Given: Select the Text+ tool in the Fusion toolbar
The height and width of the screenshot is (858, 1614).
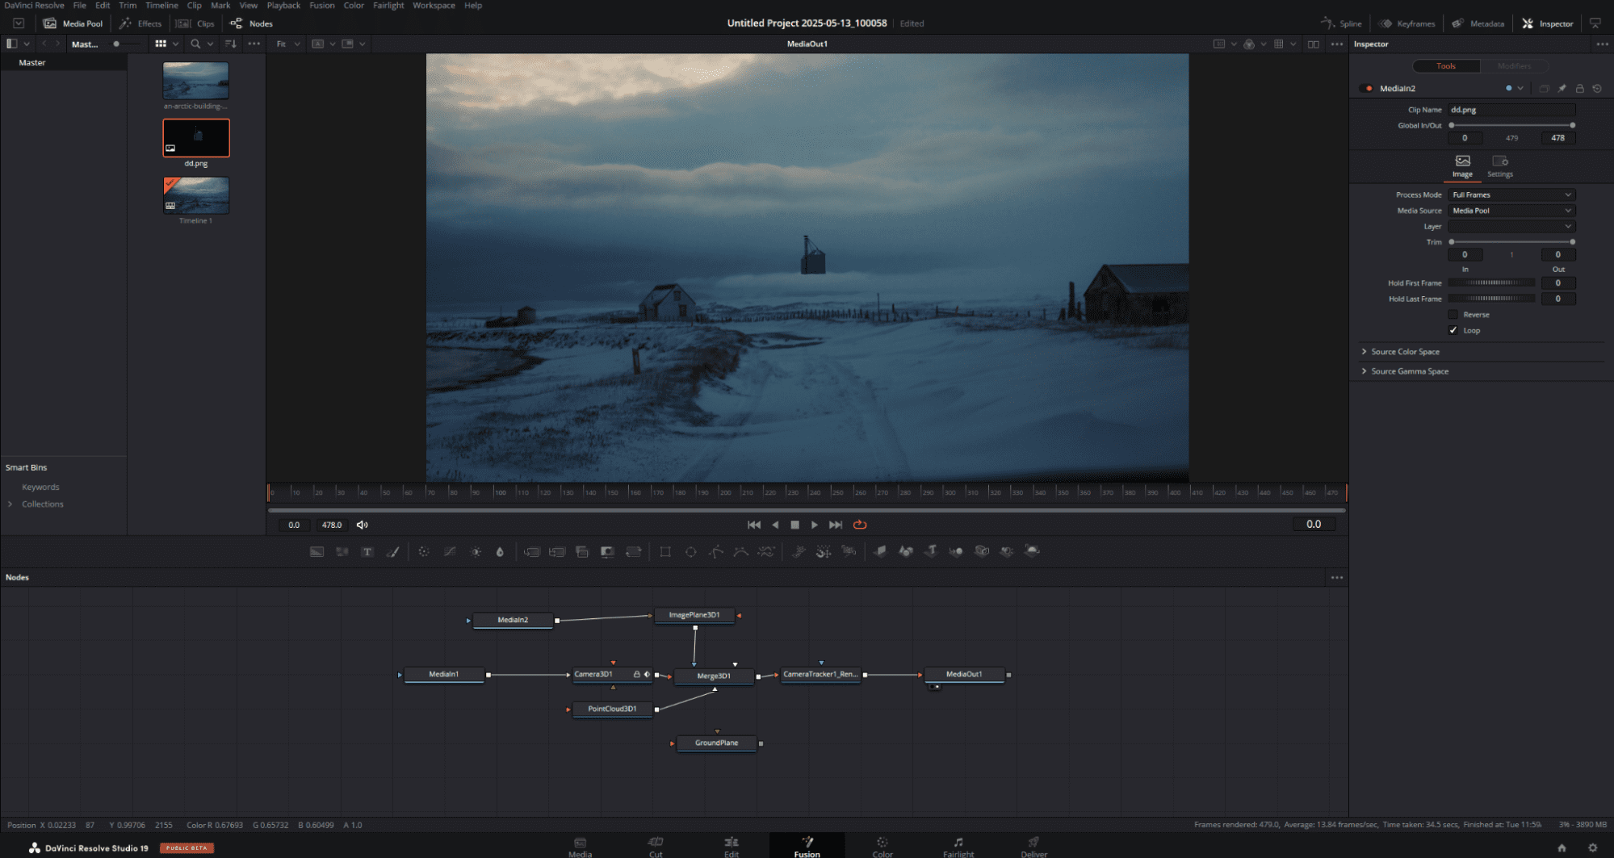Looking at the screenshot, I should (367, 551).
